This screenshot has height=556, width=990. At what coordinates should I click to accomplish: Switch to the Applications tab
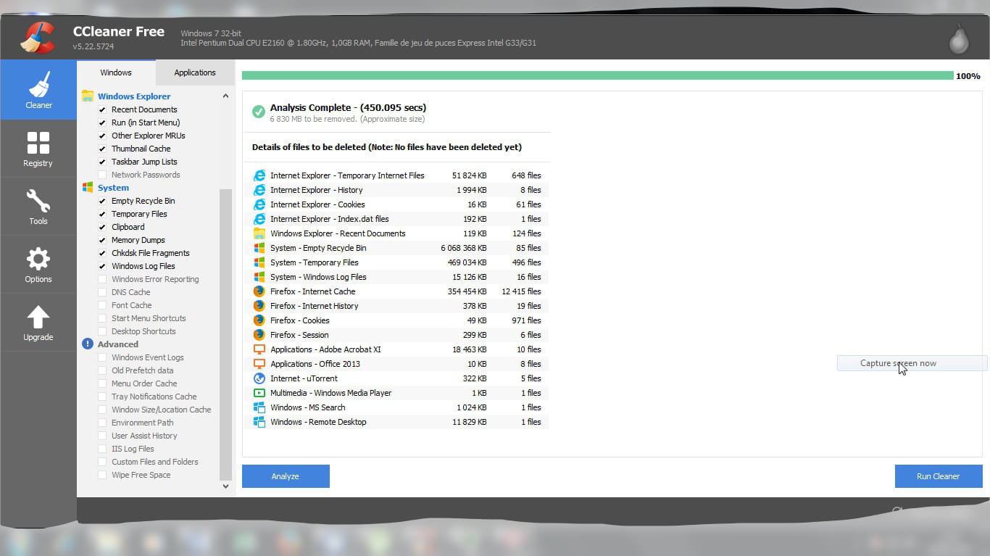pos(195,72)
